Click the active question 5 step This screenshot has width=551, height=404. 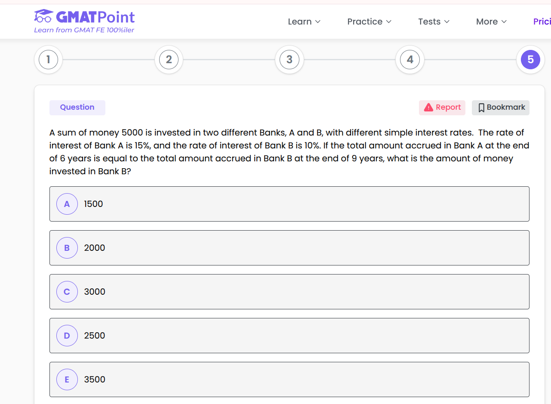click(x=530, y=59)
